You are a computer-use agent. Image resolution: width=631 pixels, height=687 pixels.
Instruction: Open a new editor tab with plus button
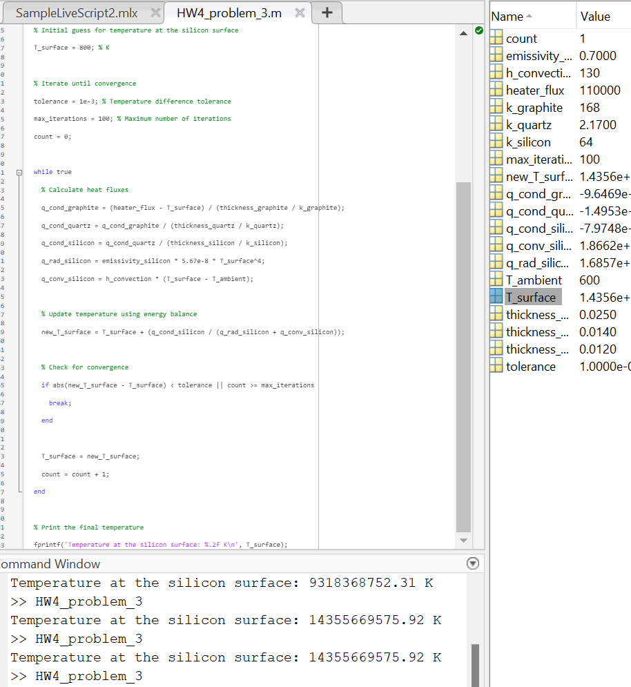tap(327, 12)
